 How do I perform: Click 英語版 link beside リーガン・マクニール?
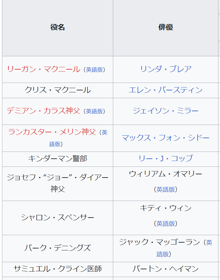coord(94,70)
